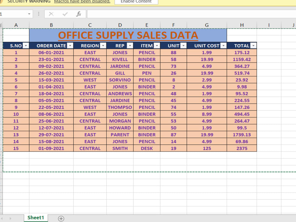
Task: Select the cell containing SORVINO
Action: pos(120,80)
